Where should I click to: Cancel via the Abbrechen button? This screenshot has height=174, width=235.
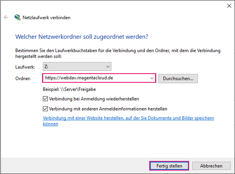211,166
